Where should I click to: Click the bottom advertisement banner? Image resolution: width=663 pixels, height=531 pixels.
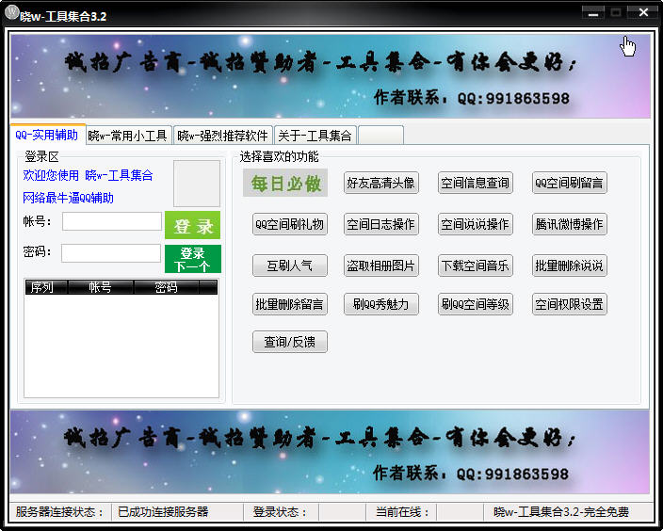(331, 452)
